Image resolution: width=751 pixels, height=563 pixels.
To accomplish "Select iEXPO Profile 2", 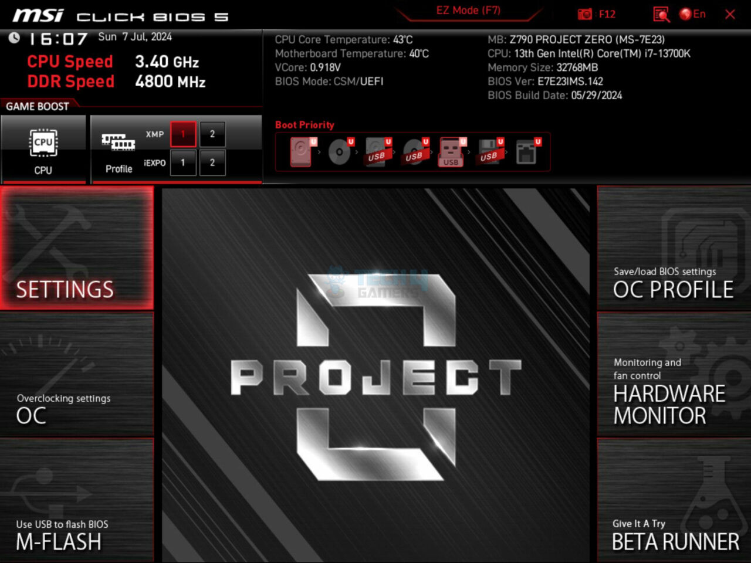I will [212, 163].
